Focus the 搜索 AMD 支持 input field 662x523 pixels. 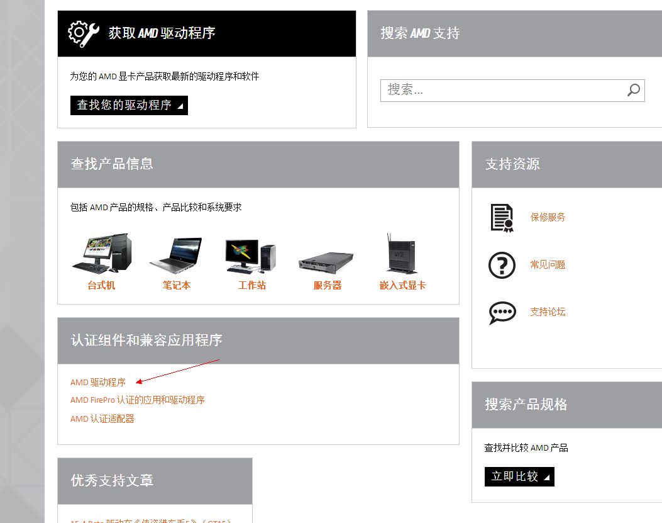(x=512, y=91)
